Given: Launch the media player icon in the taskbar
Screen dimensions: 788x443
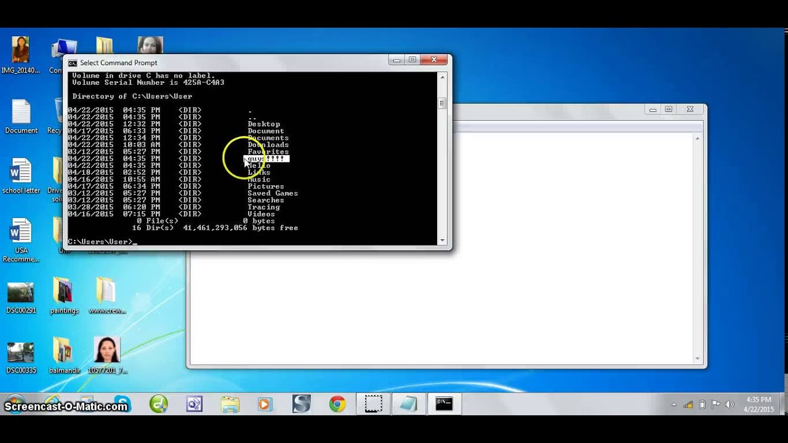Looking at the screenshot, I should click(265, 404).
